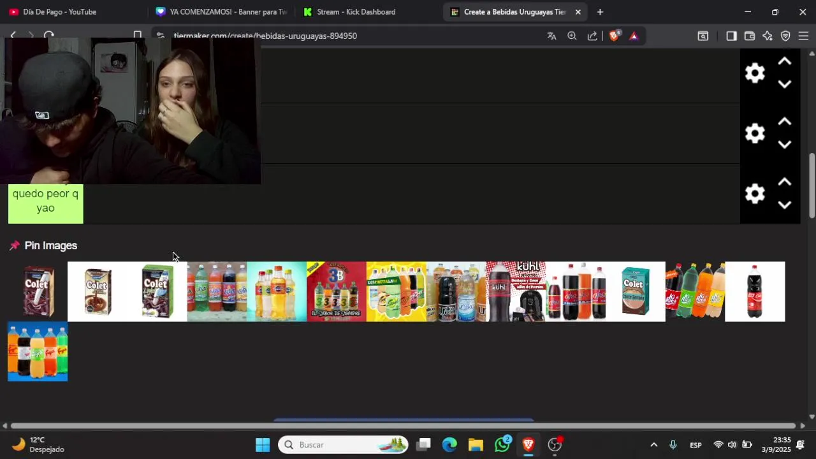Open Brave Shields lion icon
The image size is (816, 459).
pyautogui.click(x=614, y=36)
